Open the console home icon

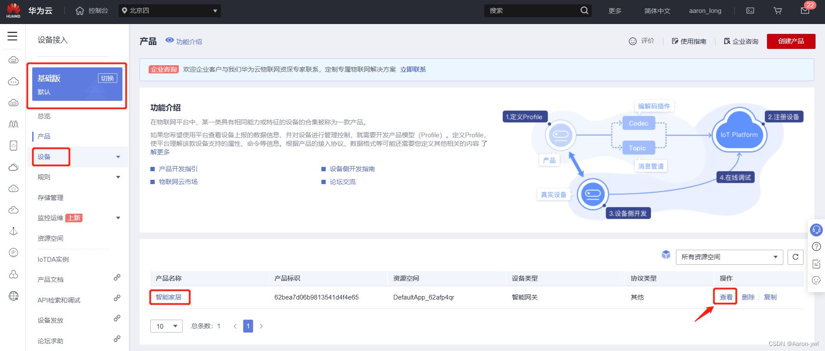(x=80, y=11)
